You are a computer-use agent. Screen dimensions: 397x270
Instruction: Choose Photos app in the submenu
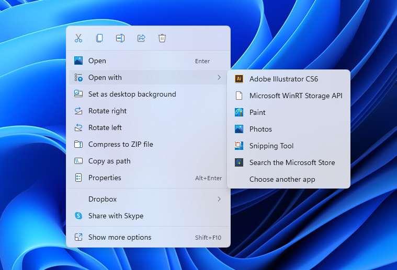point(260,129)
